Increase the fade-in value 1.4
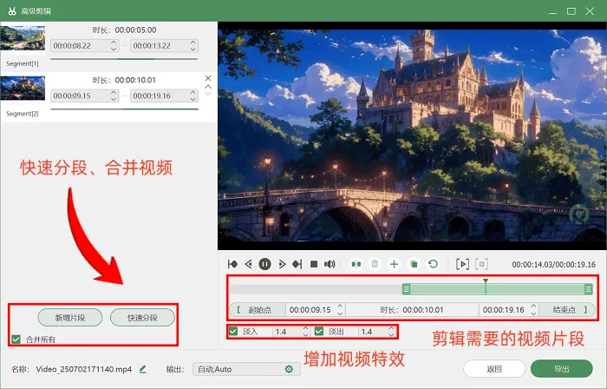 coord(305,328)
